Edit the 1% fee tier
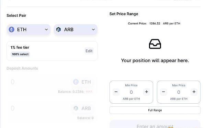206x128 pixels. point(89,51)
